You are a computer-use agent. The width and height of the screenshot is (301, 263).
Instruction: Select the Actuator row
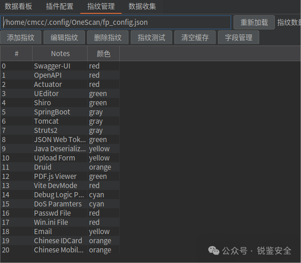[60, 85]
